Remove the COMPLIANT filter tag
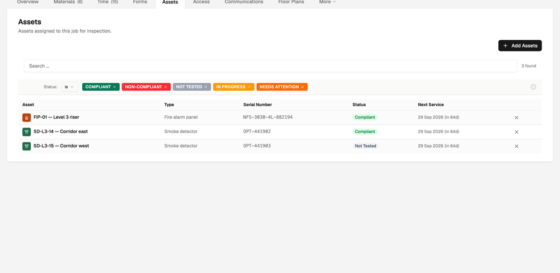 (114, 87)
